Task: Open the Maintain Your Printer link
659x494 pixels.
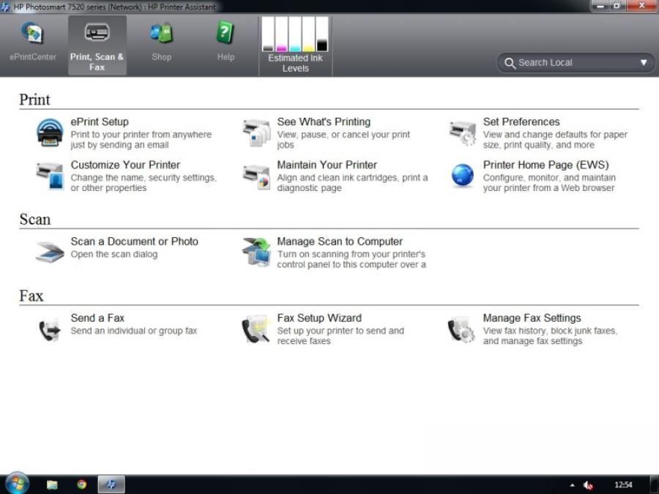Action: (x=327, y=165)
